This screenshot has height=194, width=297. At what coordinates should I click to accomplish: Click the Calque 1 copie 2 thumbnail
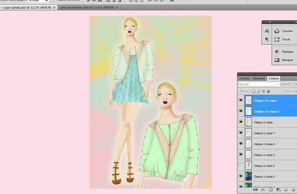[x=248, y=165]
